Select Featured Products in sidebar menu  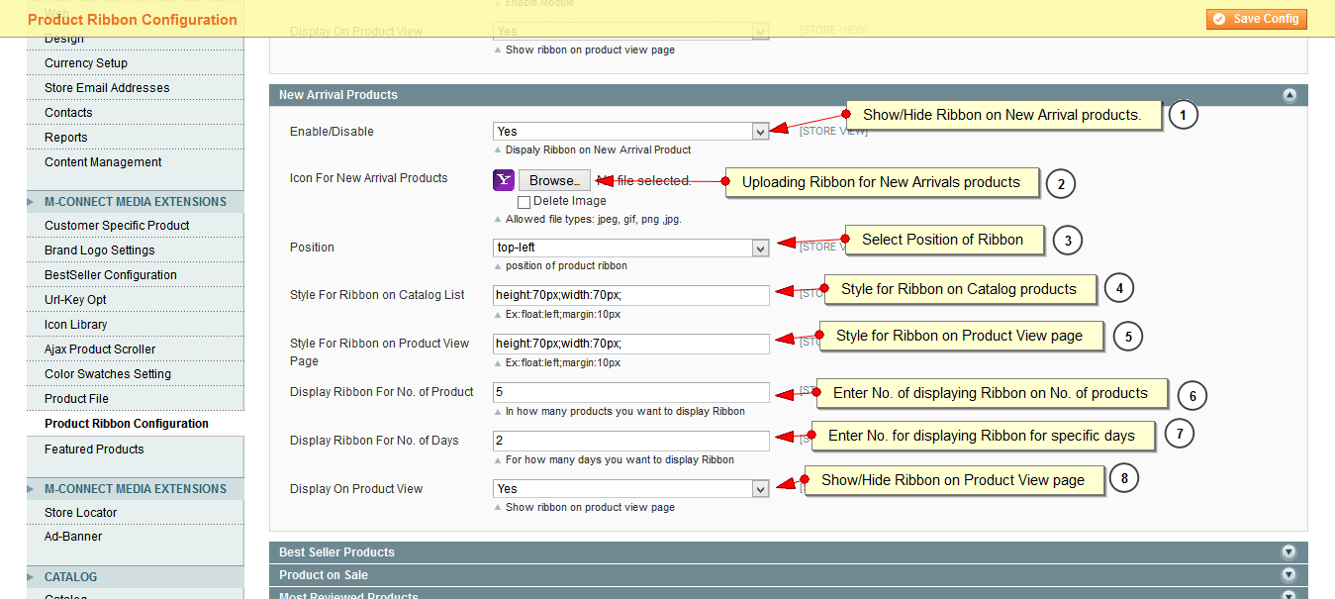(94, 449)
